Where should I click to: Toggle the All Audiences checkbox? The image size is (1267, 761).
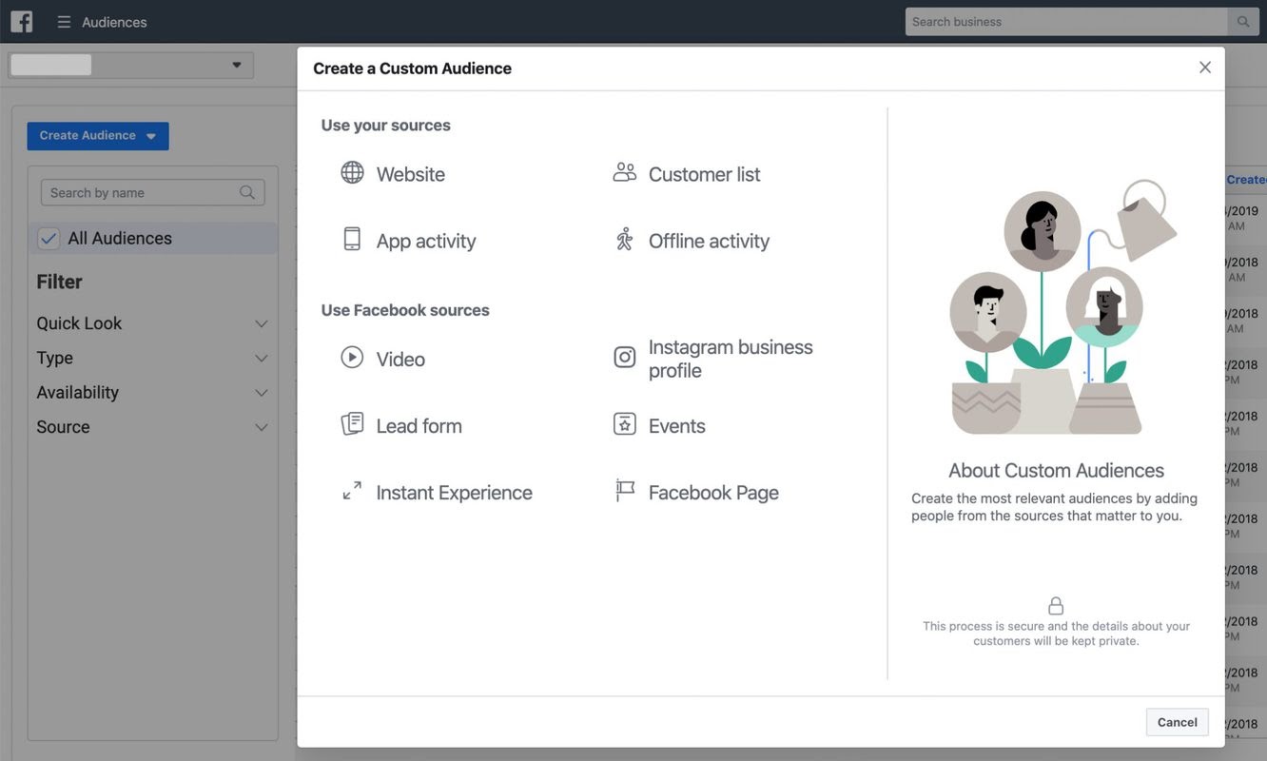point(49,239)
